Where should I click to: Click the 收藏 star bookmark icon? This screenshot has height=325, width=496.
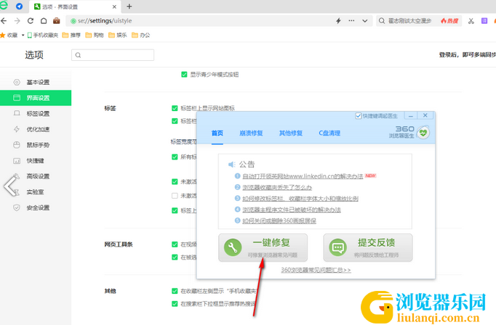click(x=3, y=35)
